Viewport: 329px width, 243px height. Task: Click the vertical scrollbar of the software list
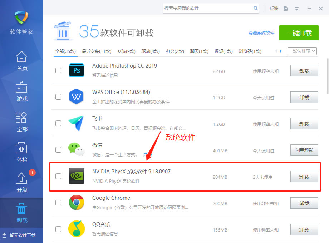[328, 76]
